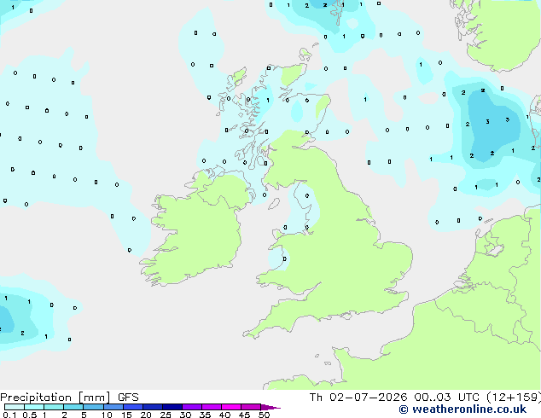Select the 0.5–1 mm legend swatch
This screenshot has width=541, height=418.
coord(34,407)
